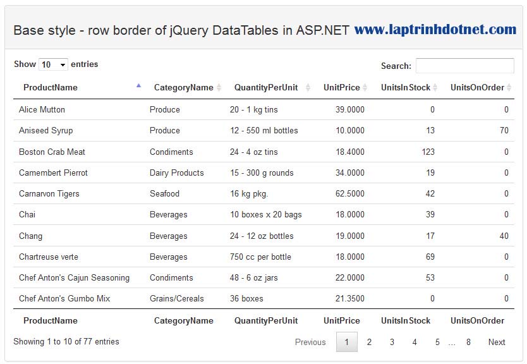Click inside the Search input box

click(x=464, y=66)
